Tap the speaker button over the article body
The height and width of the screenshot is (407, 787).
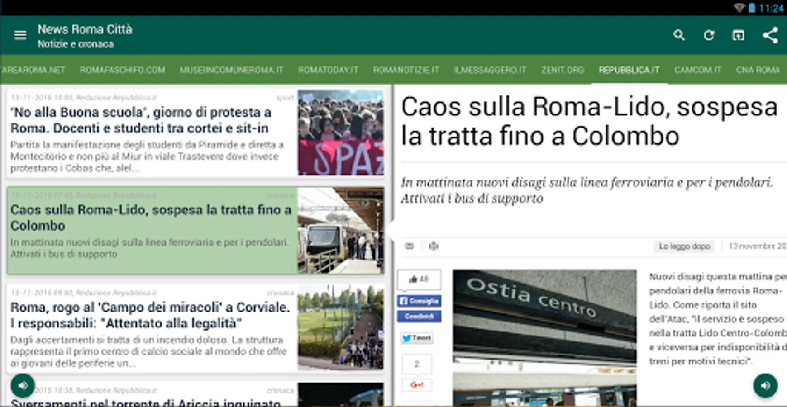point(765,385)
